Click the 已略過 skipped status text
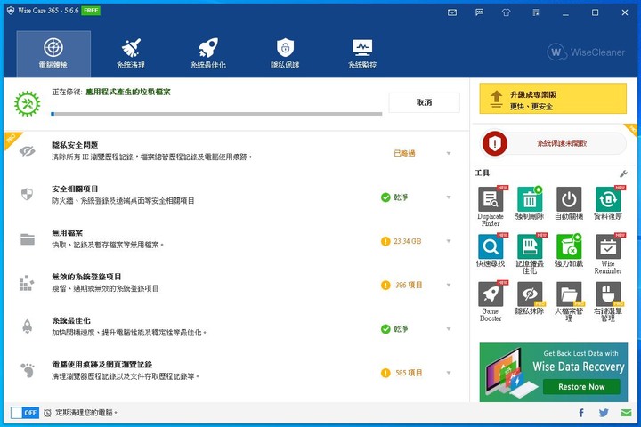 click(x=404, y=153)
